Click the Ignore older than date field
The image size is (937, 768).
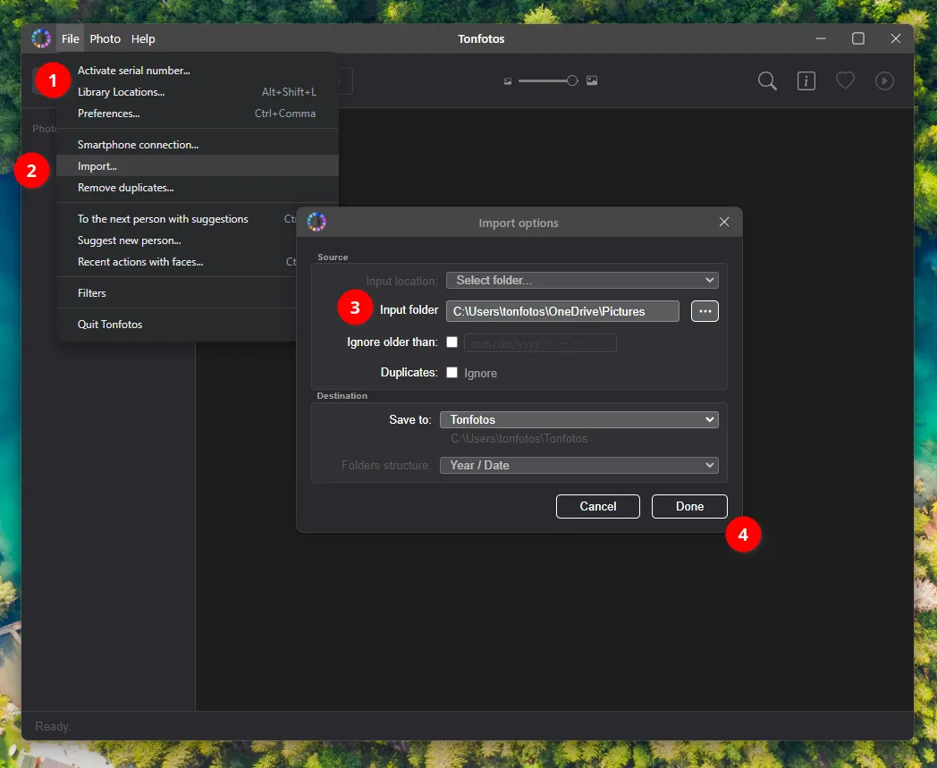540,343
